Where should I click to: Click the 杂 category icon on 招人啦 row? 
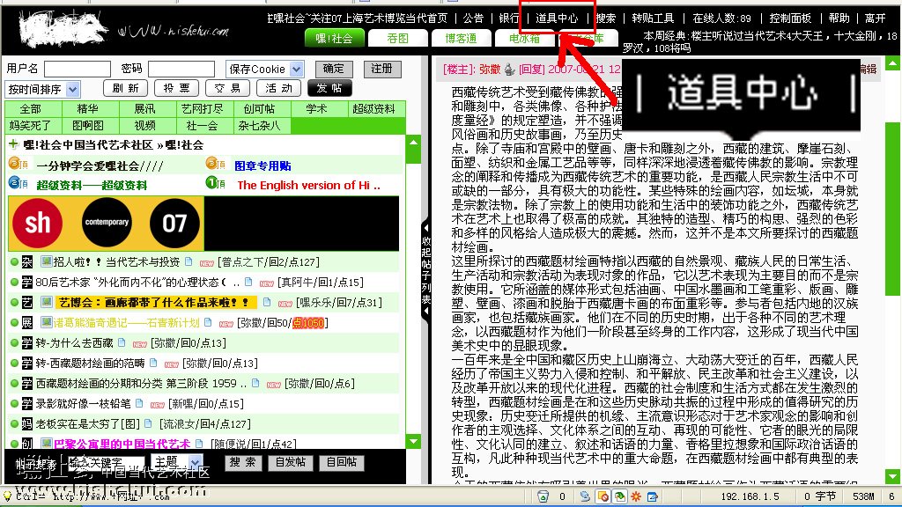27,262
